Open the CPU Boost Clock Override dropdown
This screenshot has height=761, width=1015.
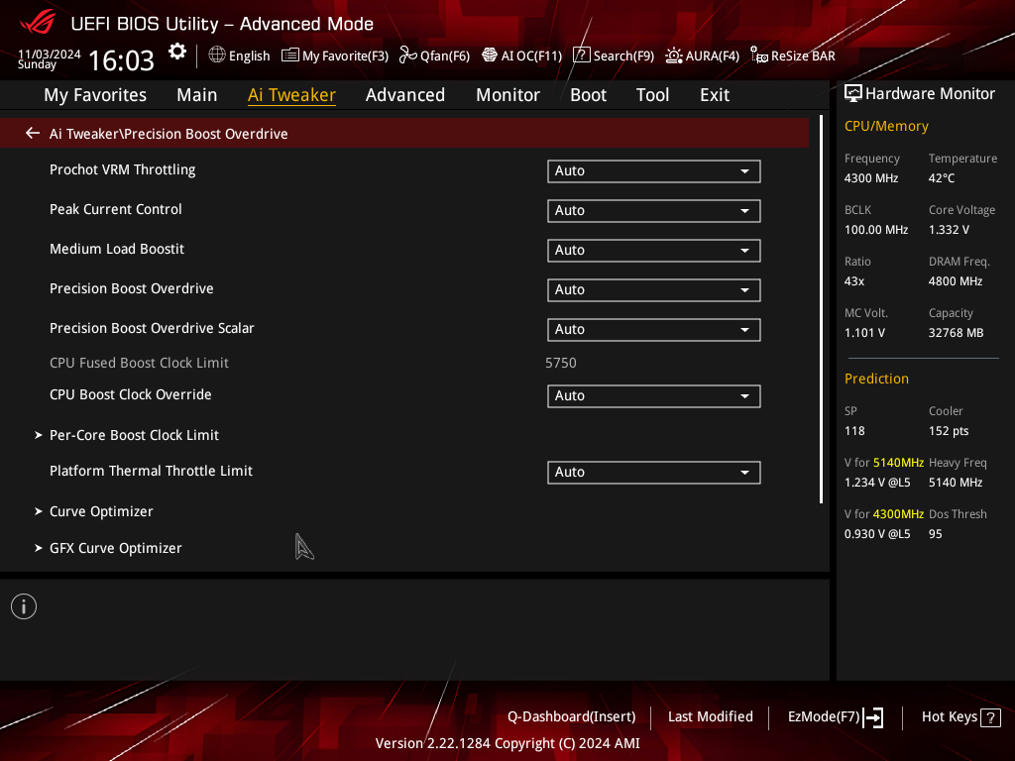click(654, 396)
